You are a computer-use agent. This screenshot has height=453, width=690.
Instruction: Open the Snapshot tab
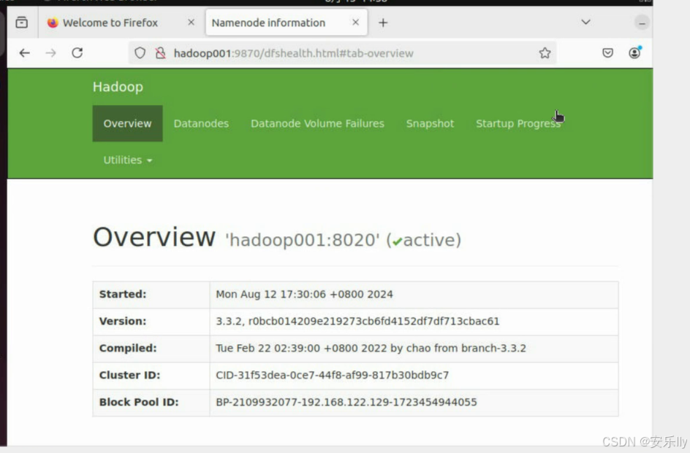pyautogui.click(x=430, y=123)
